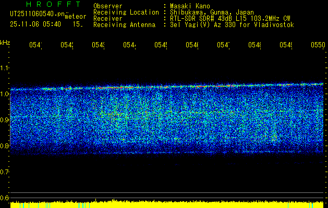328x208 pixels.
Task: Click the "Receiver" field label
Action: coord(108,19)
